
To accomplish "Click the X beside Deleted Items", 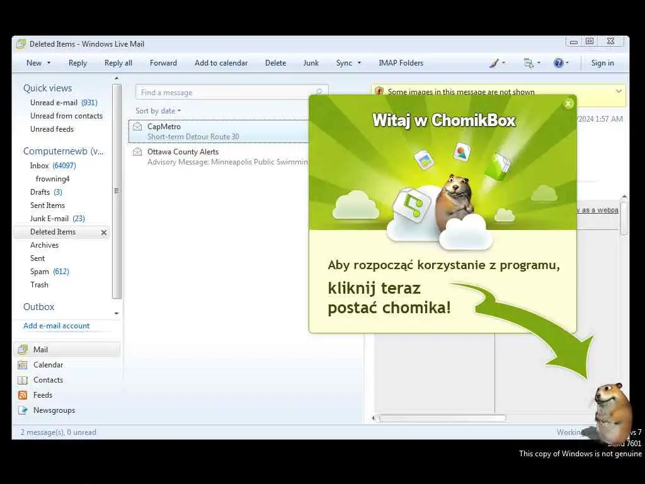I will point(104,233).
